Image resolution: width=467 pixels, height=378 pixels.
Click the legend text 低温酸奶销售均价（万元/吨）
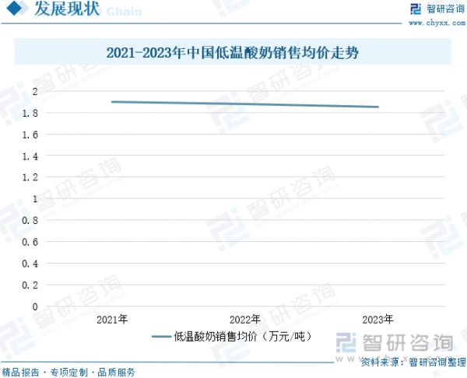(243, 337)
